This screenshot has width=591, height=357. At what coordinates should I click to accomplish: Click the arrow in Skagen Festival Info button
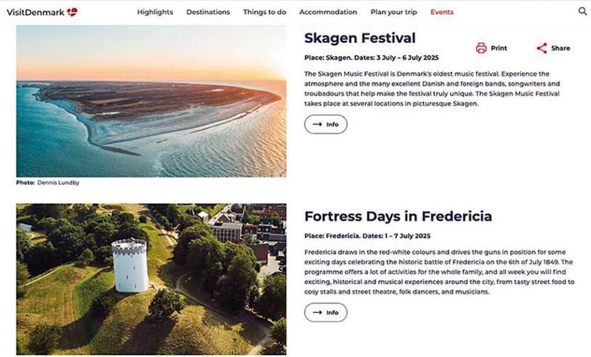coord(317,124)
